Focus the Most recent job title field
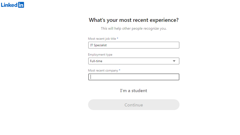Screen dimensions: 240x135 (134, 45)
